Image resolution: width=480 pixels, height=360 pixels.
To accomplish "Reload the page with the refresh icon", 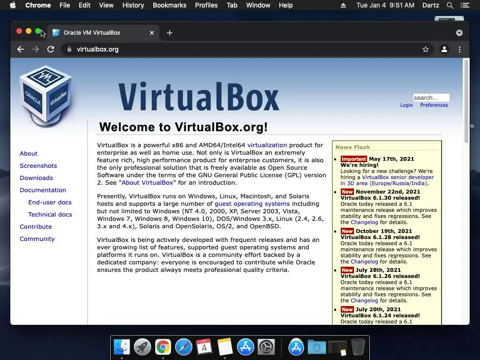I will (x=51, y=49).
